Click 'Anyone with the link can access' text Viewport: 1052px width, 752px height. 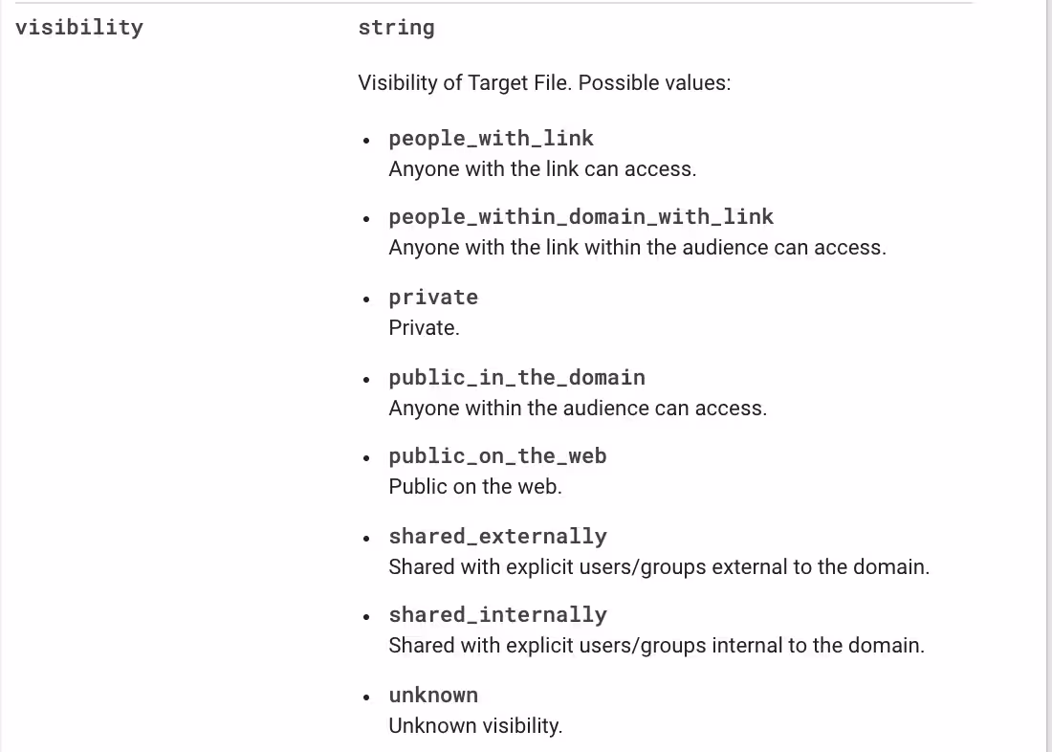(x=542, y=169)
